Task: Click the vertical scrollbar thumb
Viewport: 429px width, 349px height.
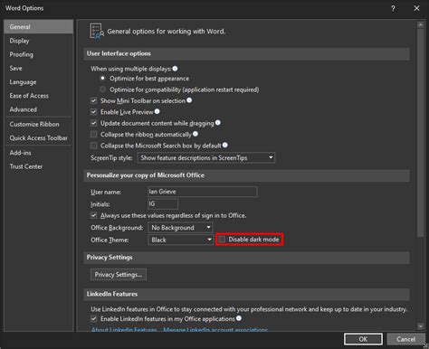Action: 420,133
